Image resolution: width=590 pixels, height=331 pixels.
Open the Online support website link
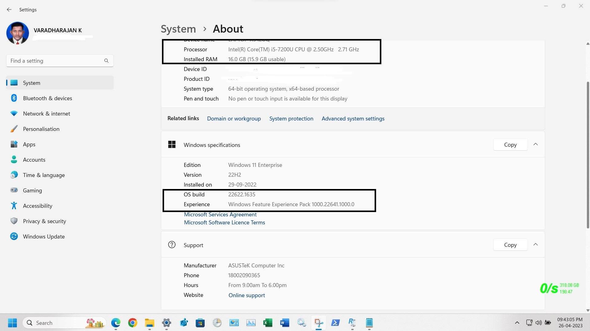[247, 295]
